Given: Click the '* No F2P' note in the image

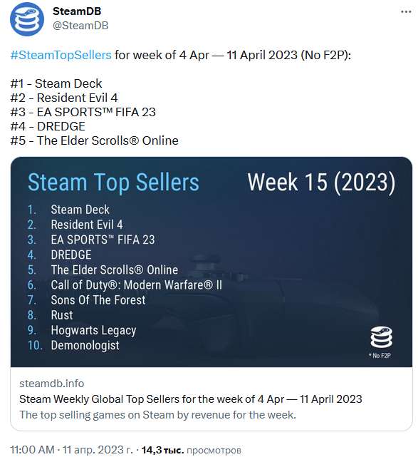Looking at the screenshot, I should (x=380, y=356).
